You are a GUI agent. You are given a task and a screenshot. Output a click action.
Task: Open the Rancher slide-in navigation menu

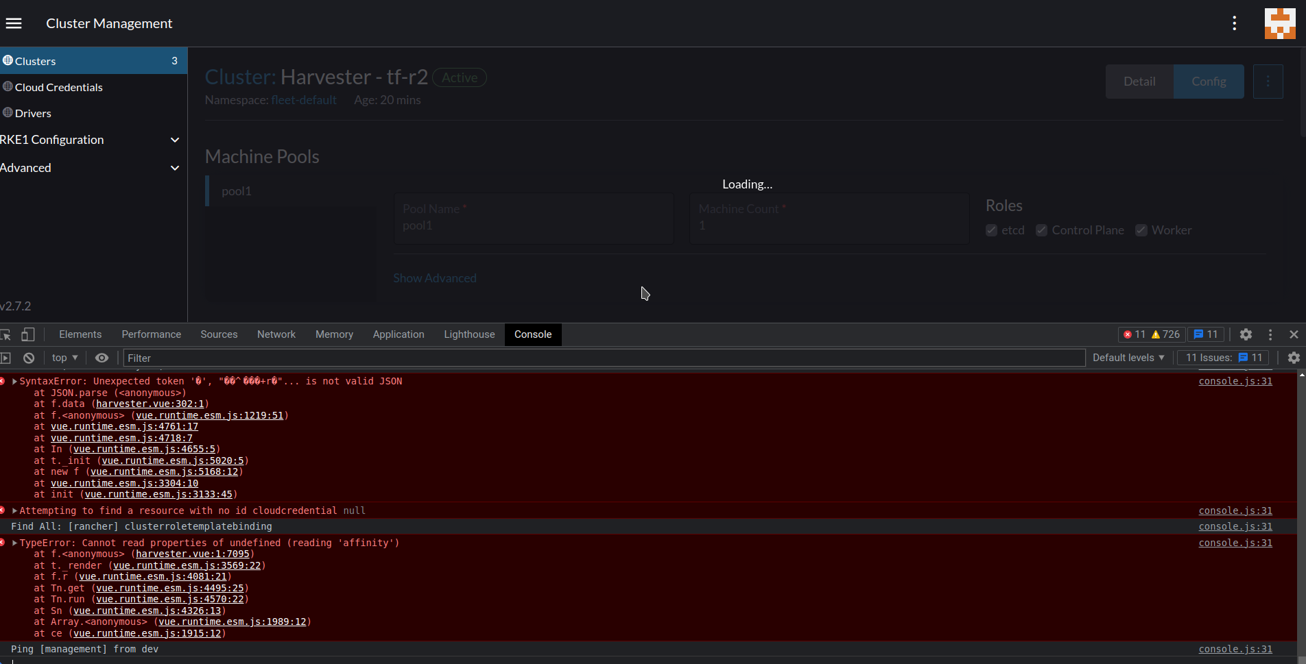(x=14, y=23)
